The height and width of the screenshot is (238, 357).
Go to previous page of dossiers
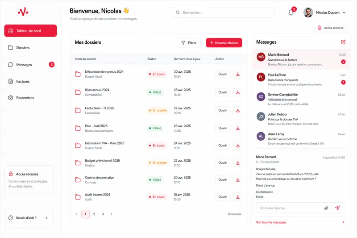76,214
